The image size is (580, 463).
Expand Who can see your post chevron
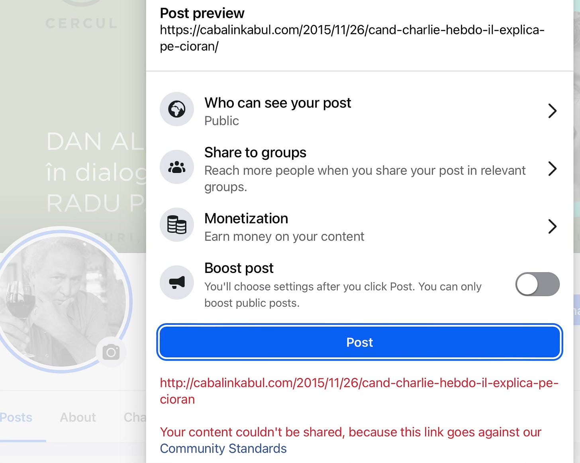(552, 111)
